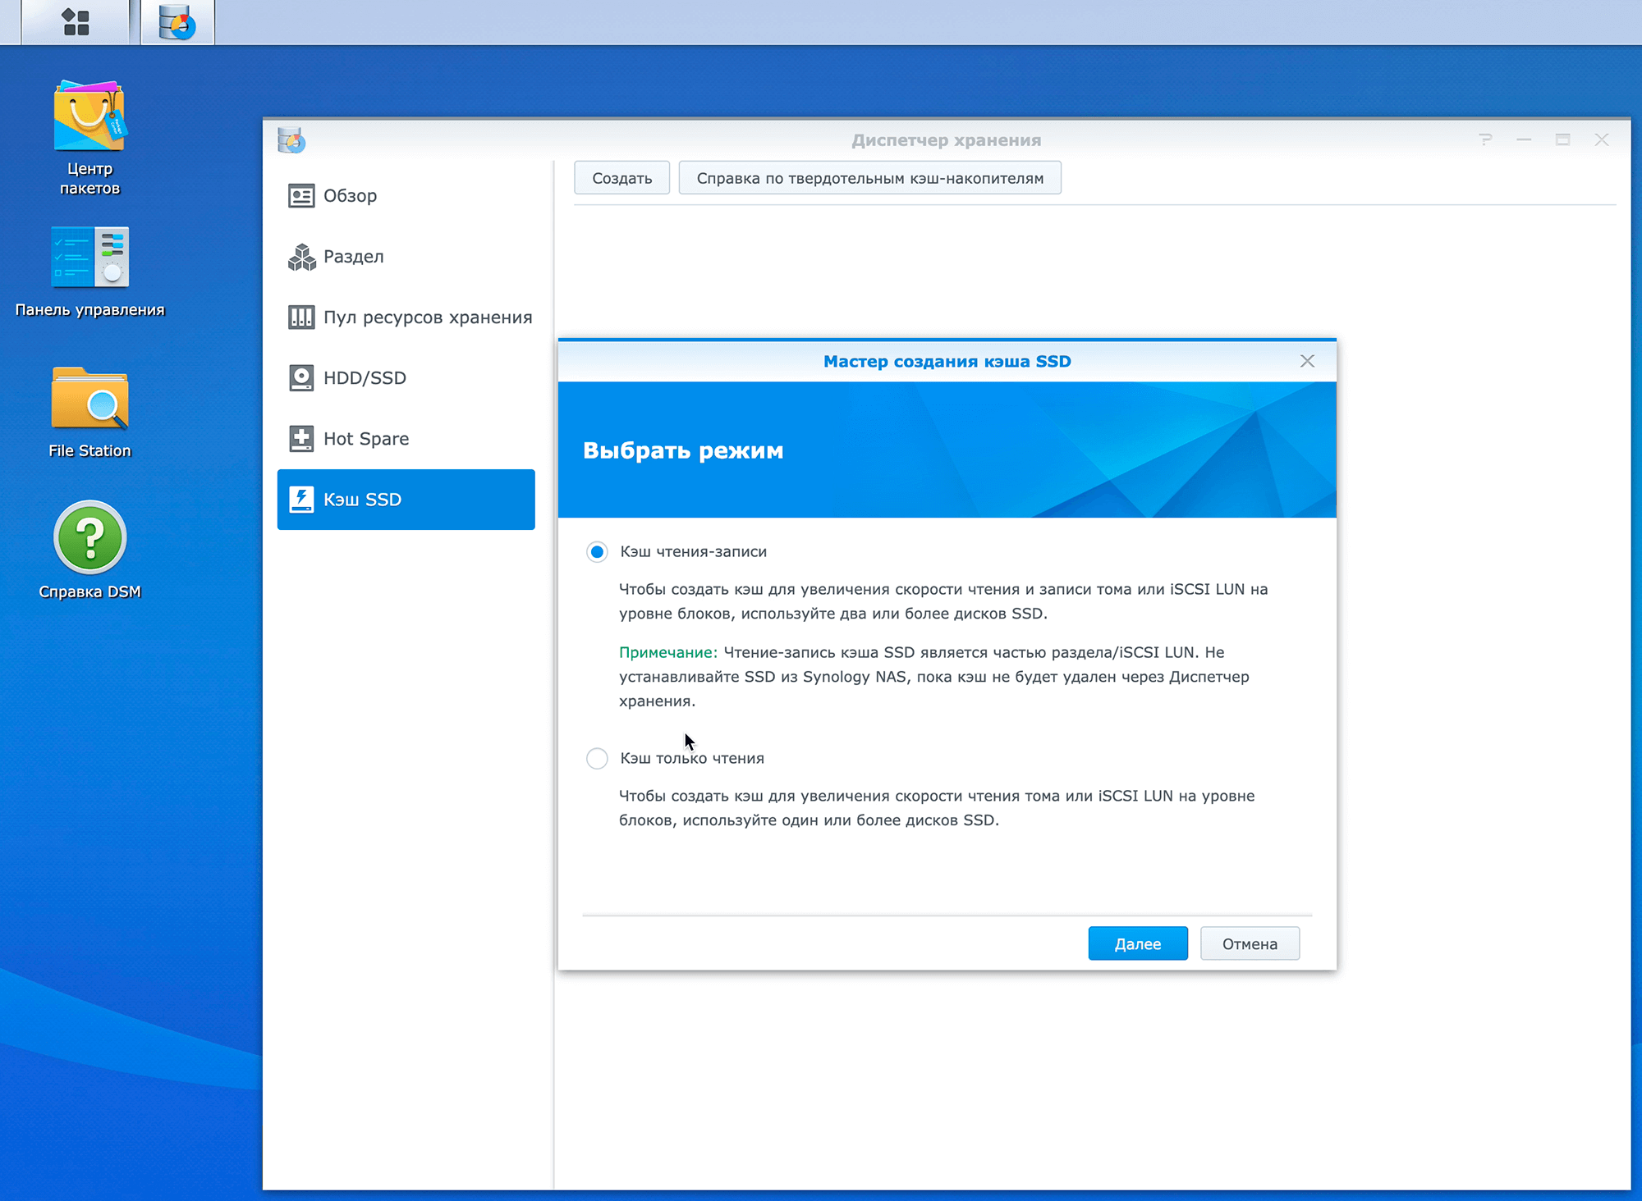Select the read-only cache radio option

point(597,759)
